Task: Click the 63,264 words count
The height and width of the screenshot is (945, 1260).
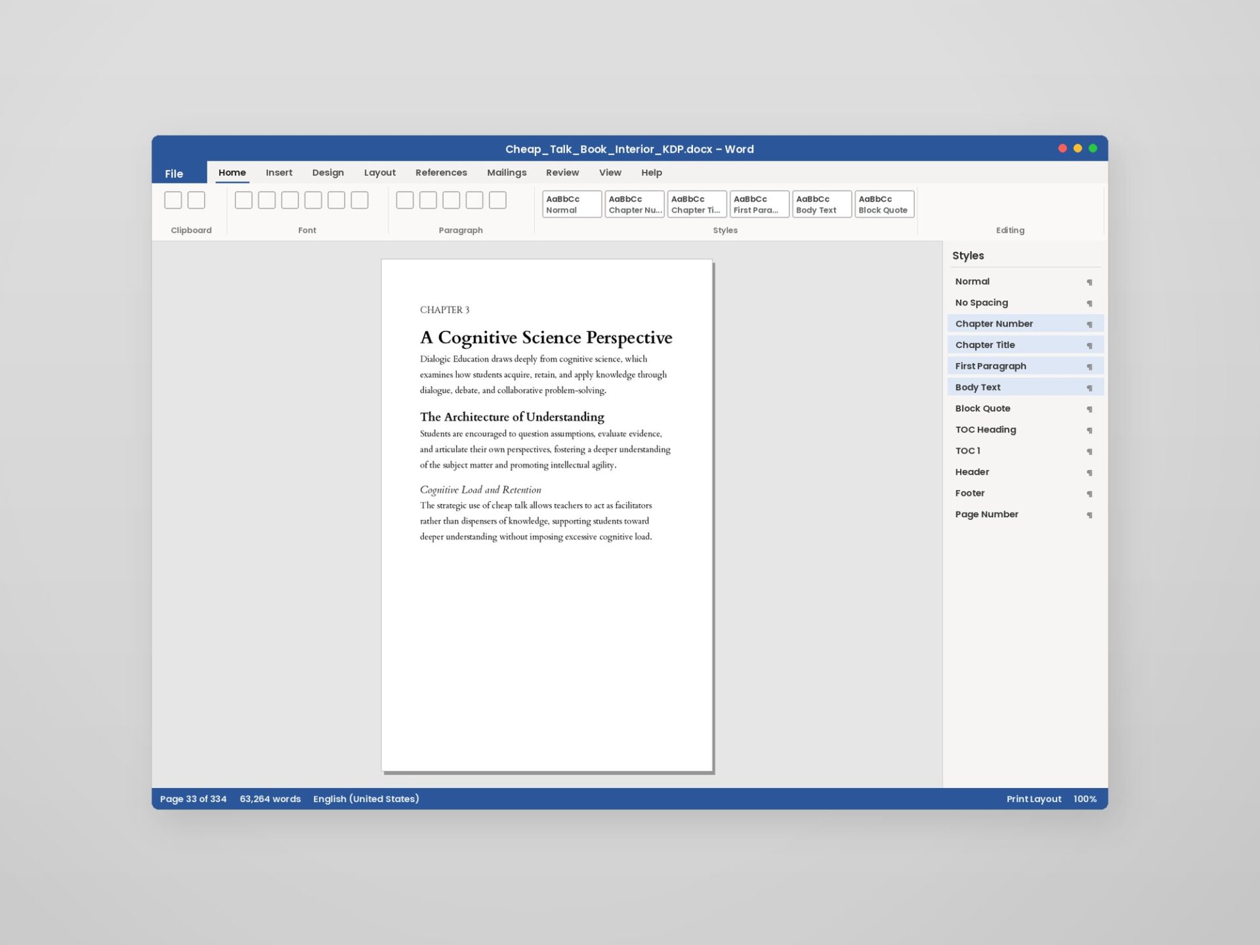Action: pyautogui.click(x=270, y=799)
